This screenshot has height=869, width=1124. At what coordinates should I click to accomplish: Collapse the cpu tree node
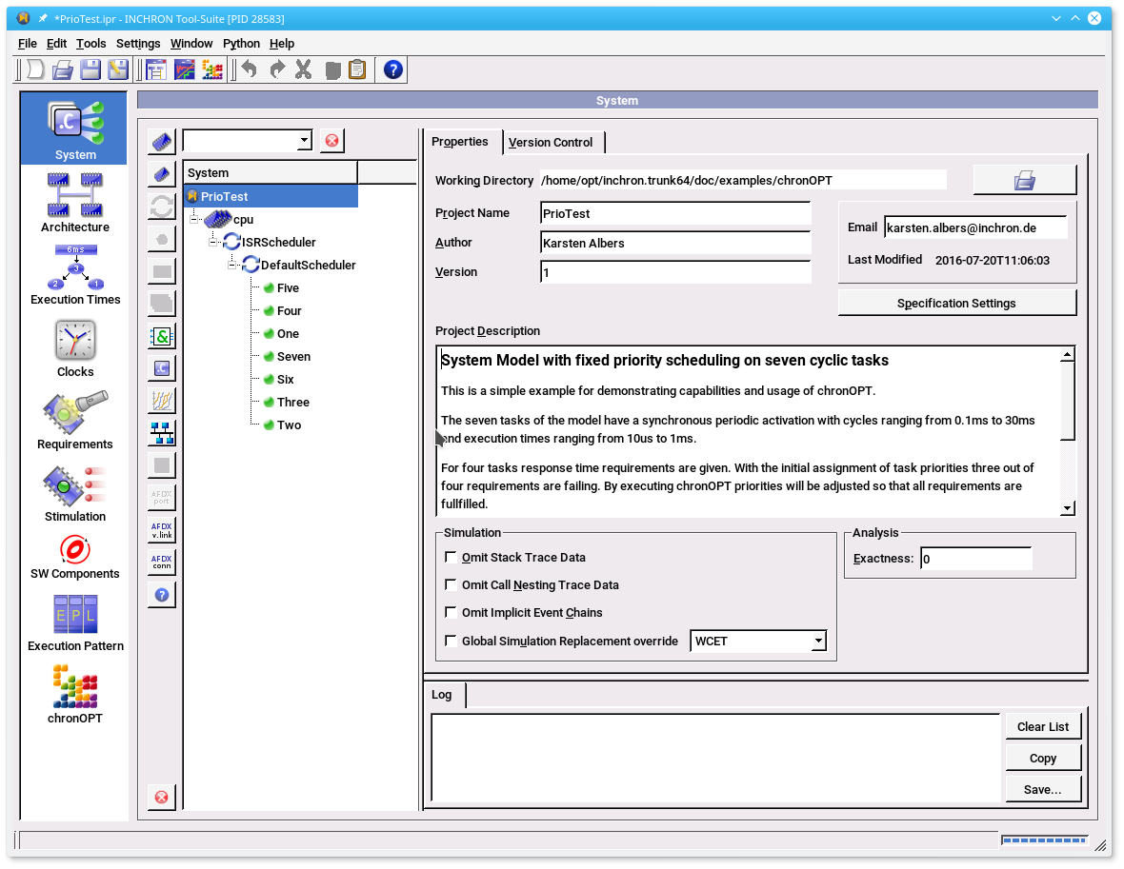(193, 219)
